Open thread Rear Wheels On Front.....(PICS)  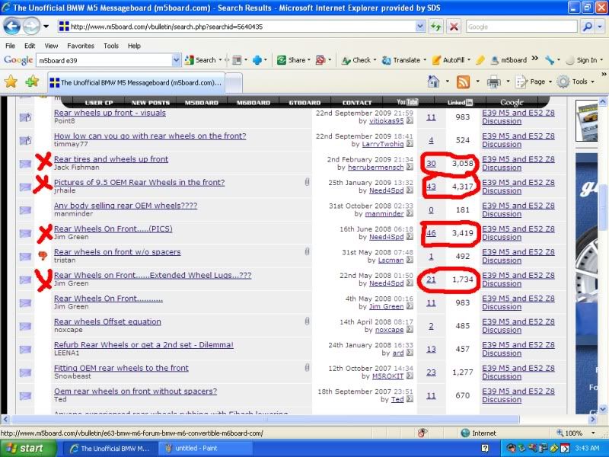coord(113,228)
